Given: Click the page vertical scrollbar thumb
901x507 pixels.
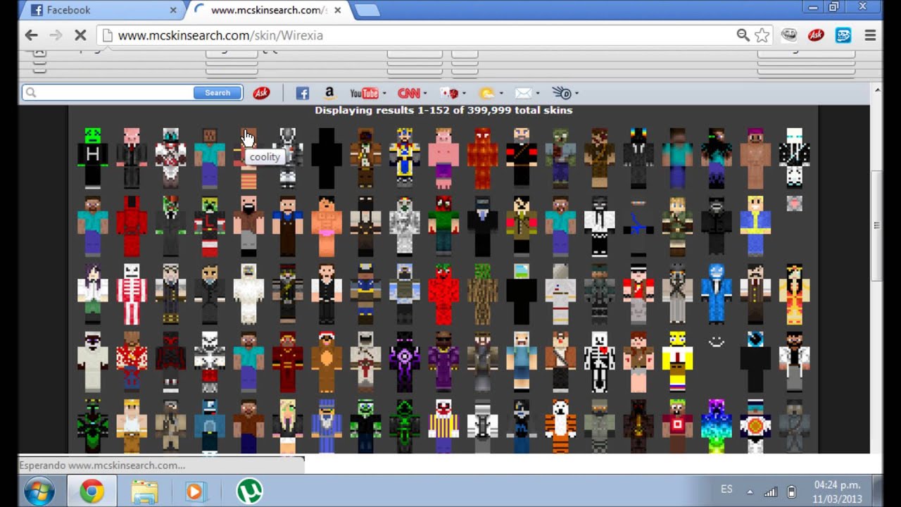Looking at the screenshot, I should coord(876,225).
